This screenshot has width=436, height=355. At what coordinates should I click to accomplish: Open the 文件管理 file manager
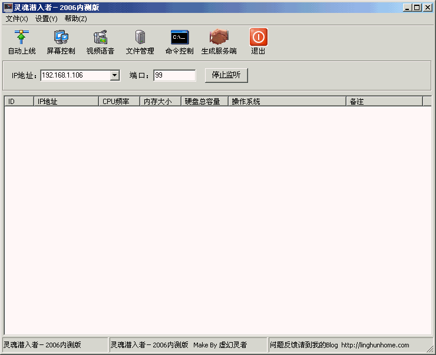click(x=140, y=38)
